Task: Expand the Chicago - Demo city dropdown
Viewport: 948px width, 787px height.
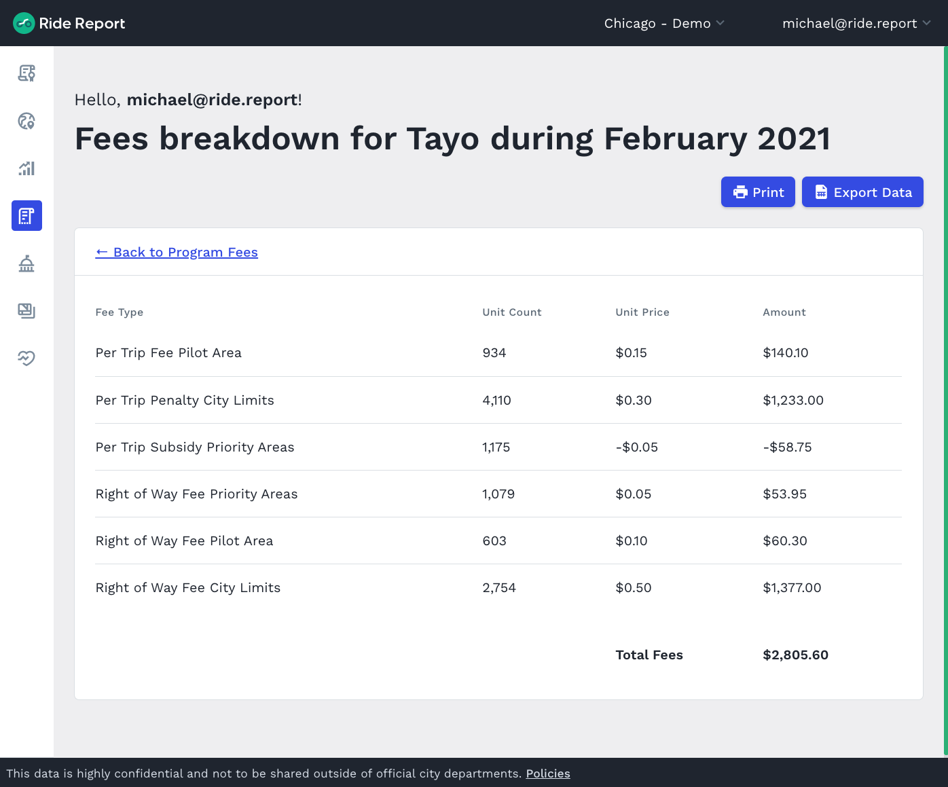Action: tap(663, 23)
